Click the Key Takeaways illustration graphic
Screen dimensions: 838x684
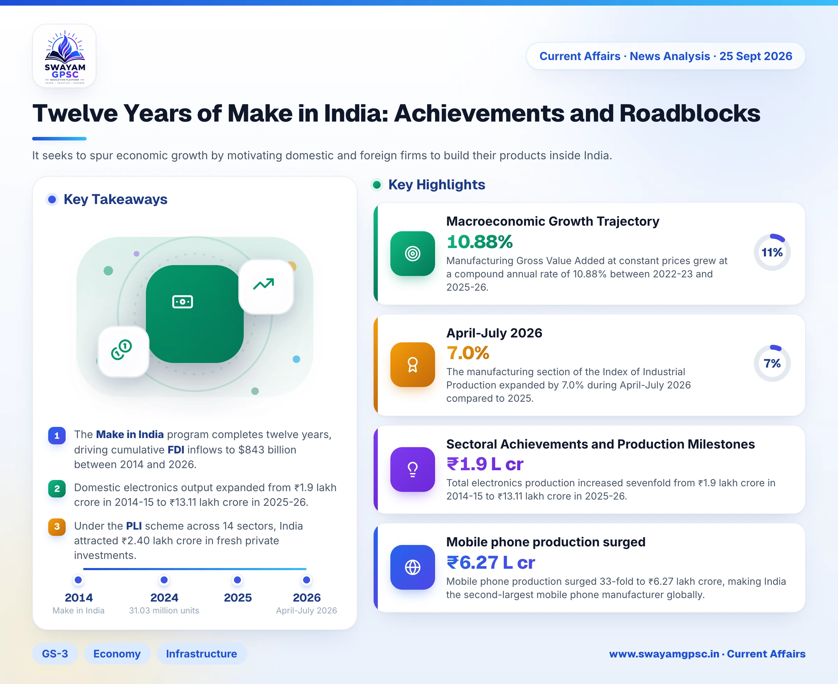click(194, 317)
